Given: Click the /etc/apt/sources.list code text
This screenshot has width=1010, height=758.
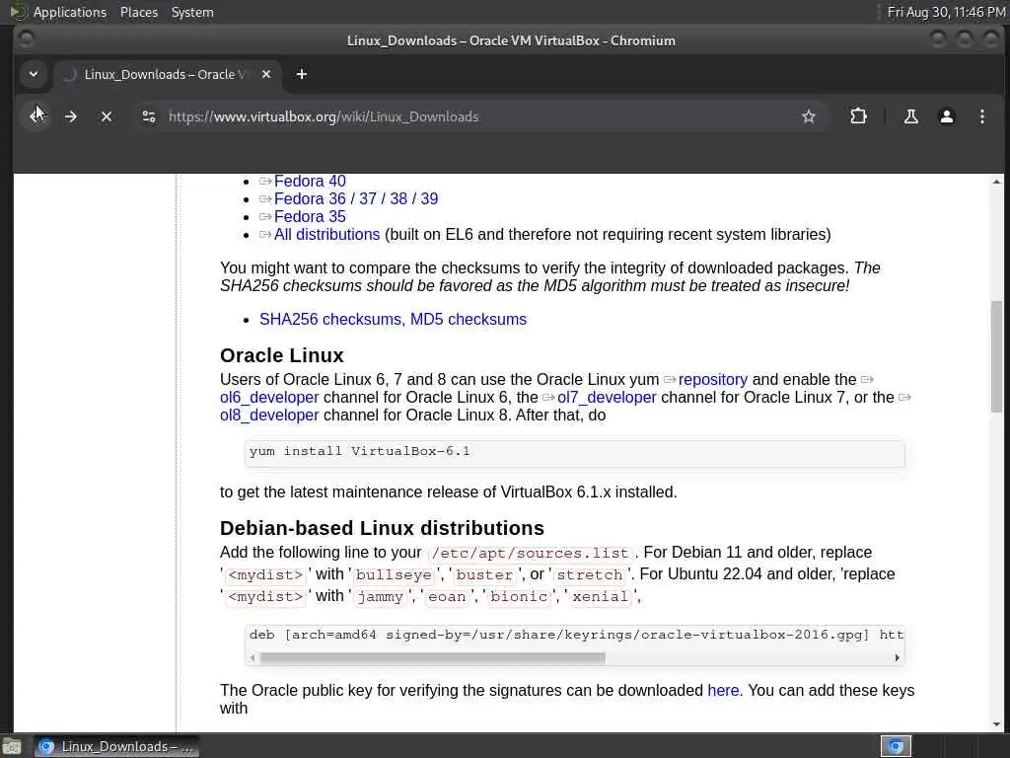Looking at the screenshot, I should (530, 553).
